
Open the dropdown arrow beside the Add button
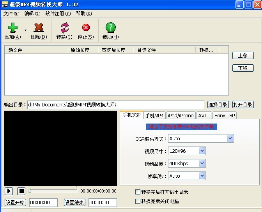[25, 30]
